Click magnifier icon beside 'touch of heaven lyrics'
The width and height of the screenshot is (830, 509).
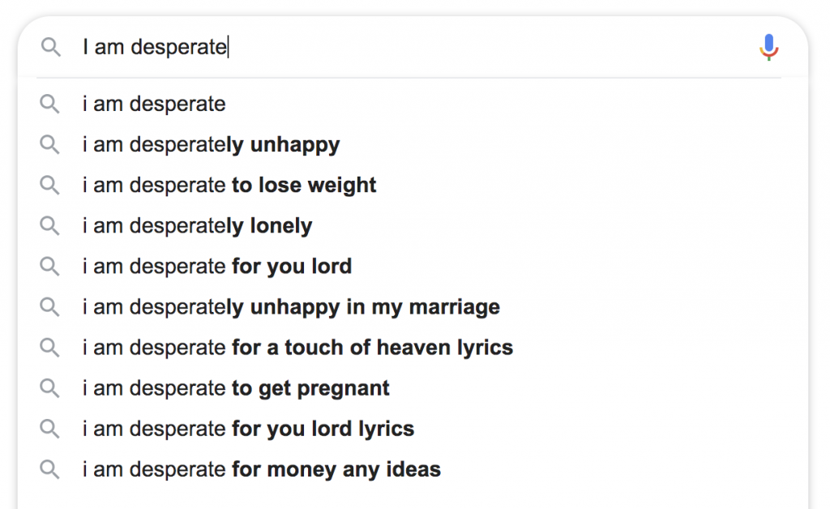pos(49,348)
